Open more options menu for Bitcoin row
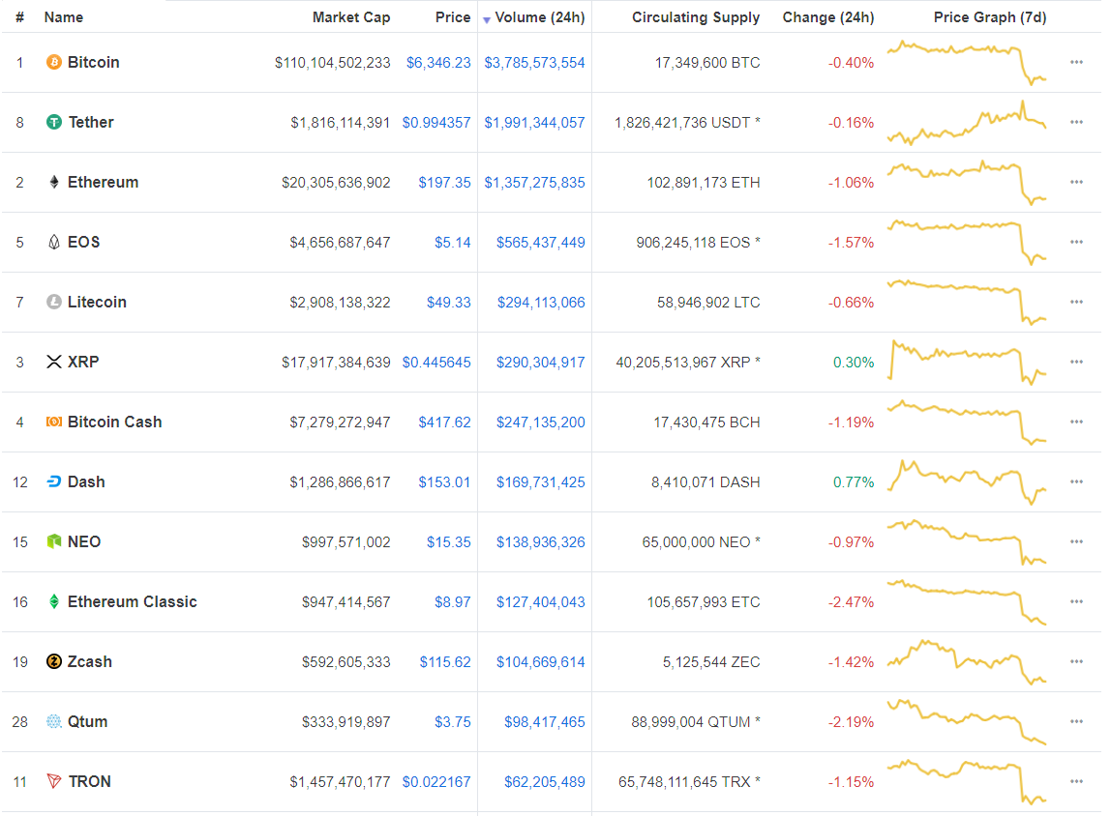The height and width of the screenshot is (816, 1111). click(1076, 62)
